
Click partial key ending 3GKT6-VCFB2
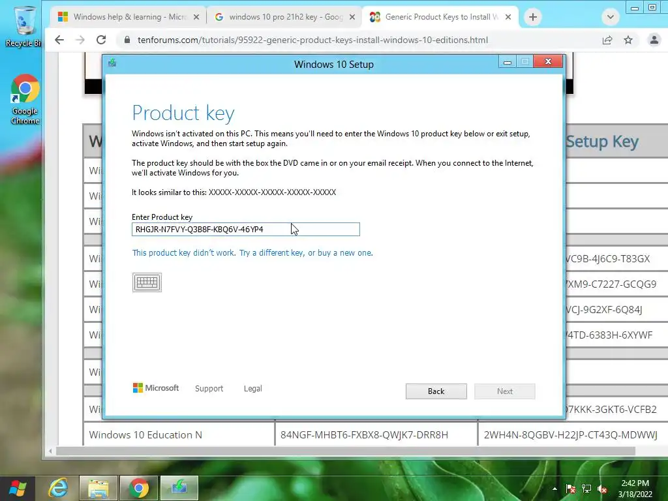click(x=611, y=410)
